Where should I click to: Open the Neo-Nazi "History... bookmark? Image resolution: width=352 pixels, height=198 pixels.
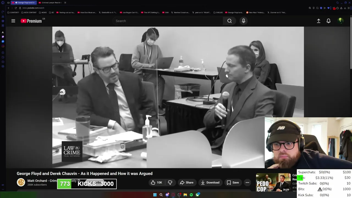tap(255, 12)
